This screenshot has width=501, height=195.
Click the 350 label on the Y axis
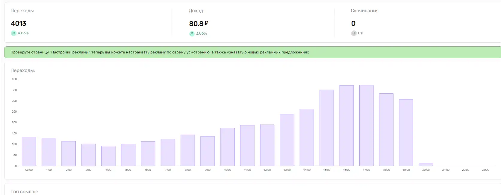[14, 90]
